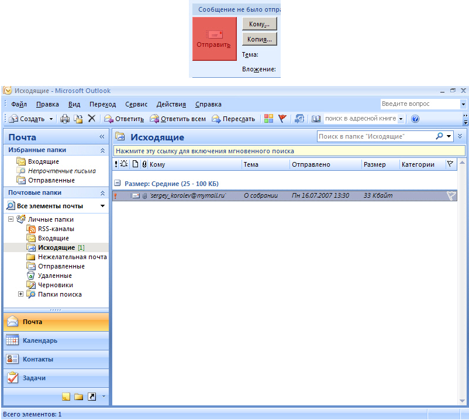Click the Shortcuts arrow icon at pane bottom
The image size is (469, 420).
tap(92, 397)
